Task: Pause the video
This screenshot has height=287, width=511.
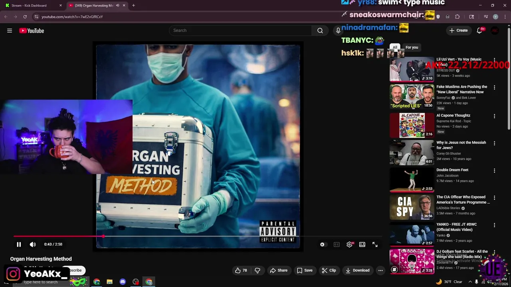Action: point(19,244)
